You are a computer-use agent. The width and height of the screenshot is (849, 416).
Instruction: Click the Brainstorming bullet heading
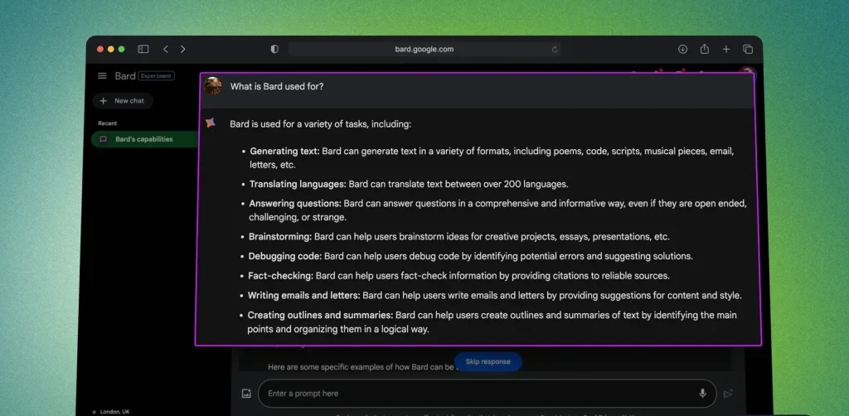point(280,236)
